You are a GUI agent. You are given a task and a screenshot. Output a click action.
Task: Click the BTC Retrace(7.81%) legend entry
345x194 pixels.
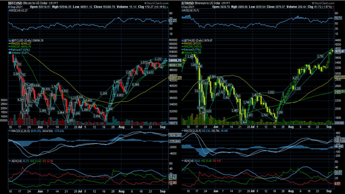pyautogui.click(x=20, y=50)
